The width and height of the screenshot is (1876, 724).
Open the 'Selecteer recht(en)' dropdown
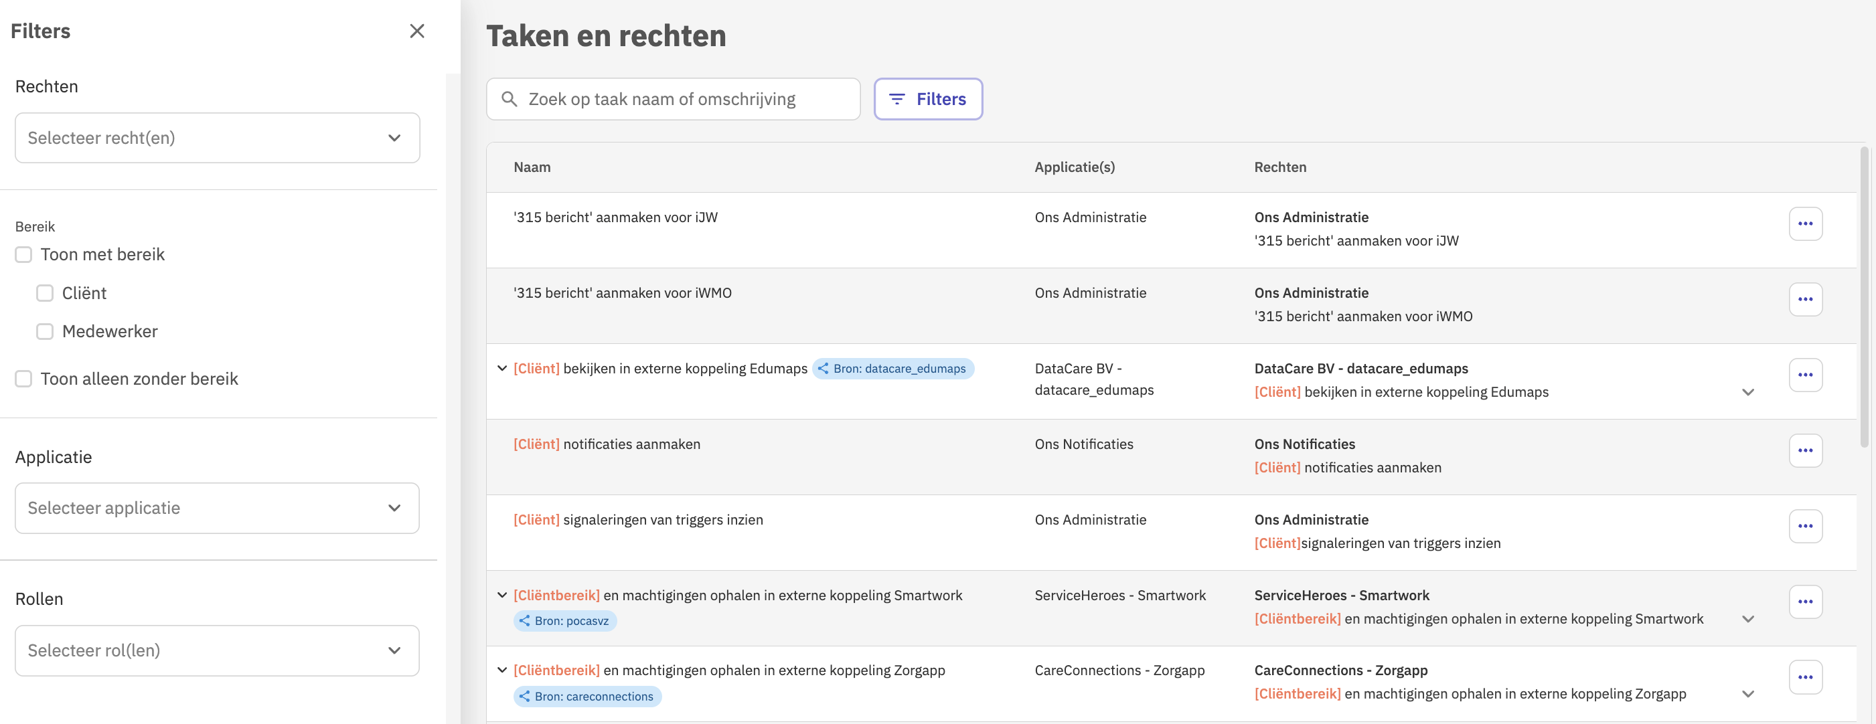point(217,138)
